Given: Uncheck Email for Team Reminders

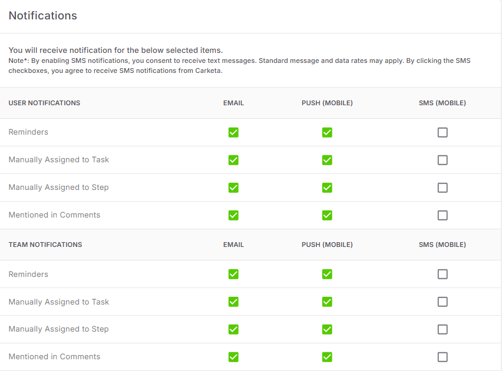Looking at the screenshot, I should pyautogui.click(x=233, y=274).
